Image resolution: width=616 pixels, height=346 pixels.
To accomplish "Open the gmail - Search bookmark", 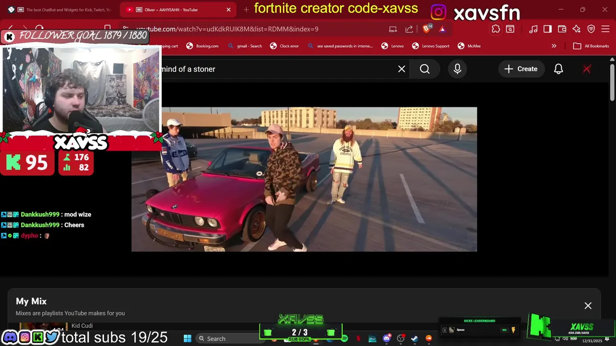I will (245, 46).
